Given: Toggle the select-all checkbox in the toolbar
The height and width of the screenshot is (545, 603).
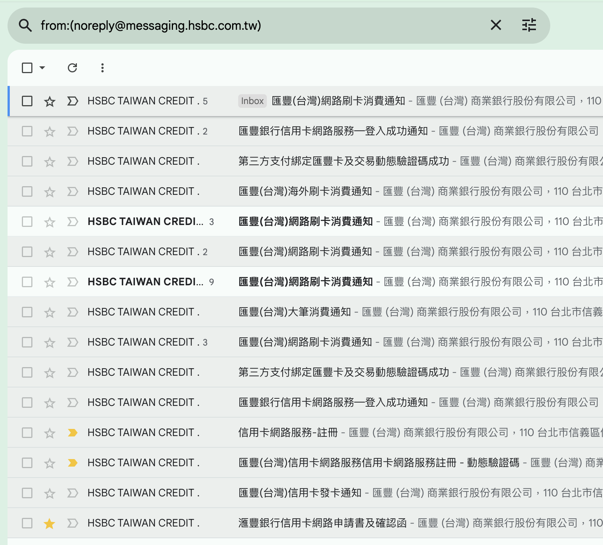Looking at the screenshot, I should pyautogui.click(x=27, y=68).
